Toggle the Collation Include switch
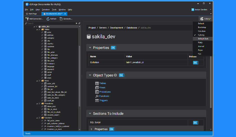Viewport: 236px width, 137px height. [x=196, y=63]
